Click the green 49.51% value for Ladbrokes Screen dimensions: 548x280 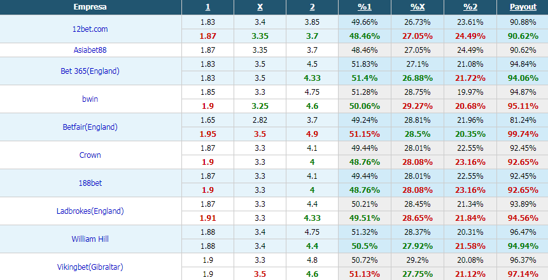pos(365,218)
